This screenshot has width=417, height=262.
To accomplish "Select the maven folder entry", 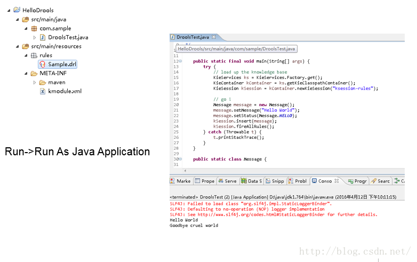I will click(57, 83).
